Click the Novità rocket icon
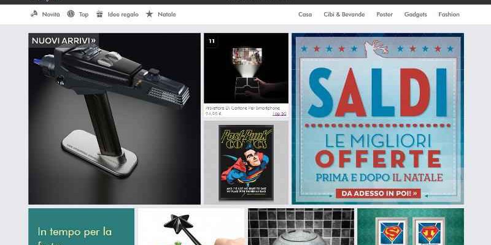The image size is (491, 245). pyautogui.click(x=34, y=13)
